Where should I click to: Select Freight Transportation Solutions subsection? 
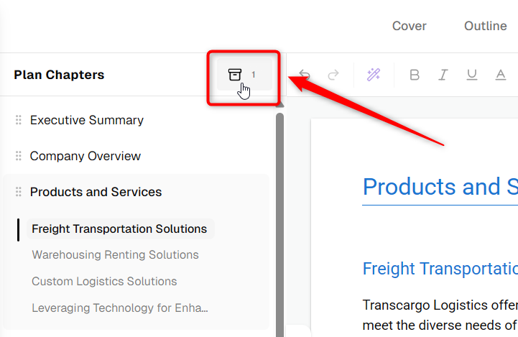(x=119, y=228)
